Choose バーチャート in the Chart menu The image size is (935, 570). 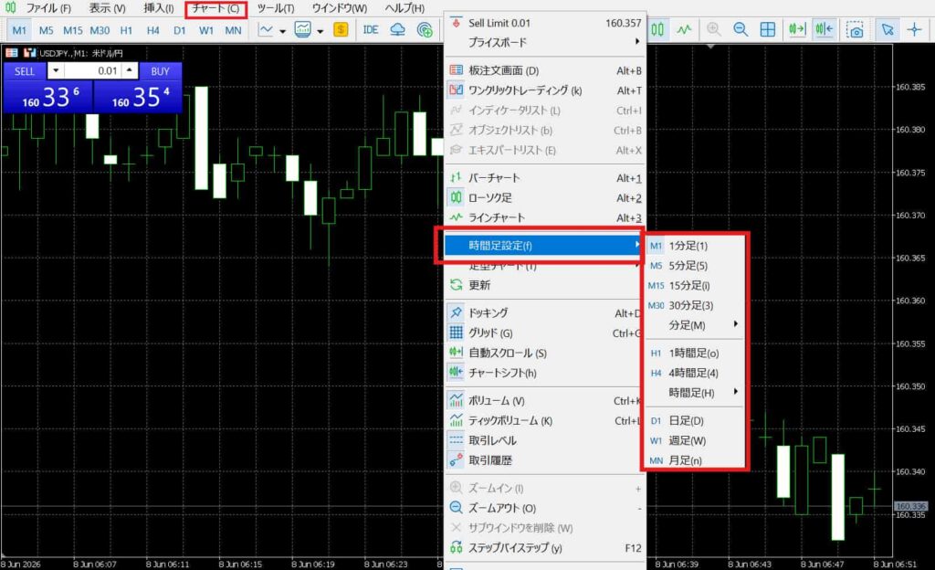(545, 178)
